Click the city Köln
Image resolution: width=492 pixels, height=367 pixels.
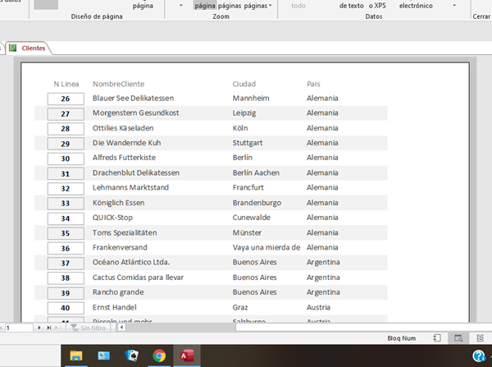[x=240, y=128]
